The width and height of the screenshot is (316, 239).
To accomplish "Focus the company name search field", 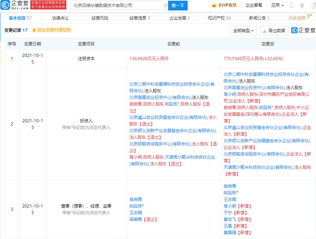I will (x=117, y=5).
